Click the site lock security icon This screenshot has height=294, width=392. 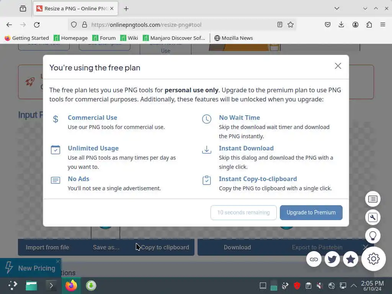pyautogui.click(x=85, y=25)
